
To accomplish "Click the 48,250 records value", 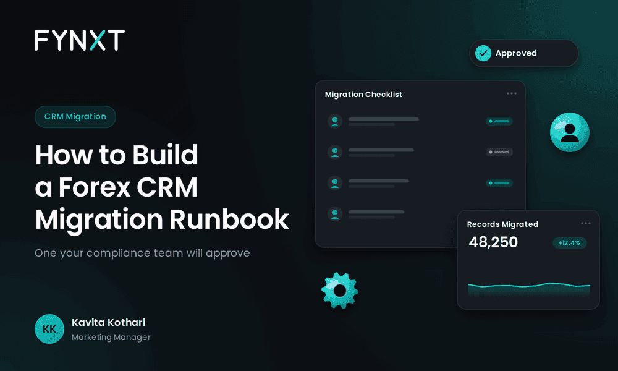I will pos(493,242).
